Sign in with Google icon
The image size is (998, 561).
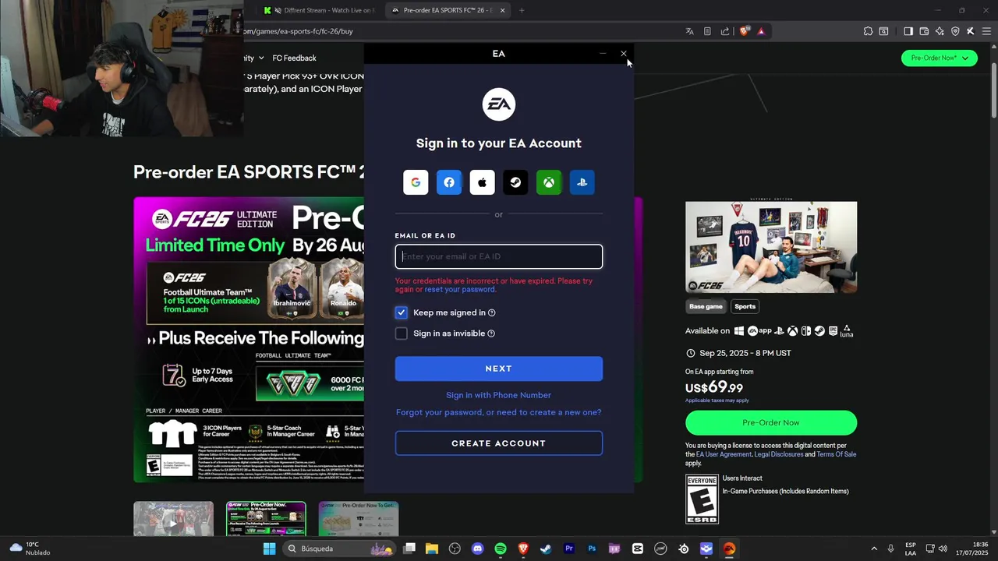click(416, 182)
